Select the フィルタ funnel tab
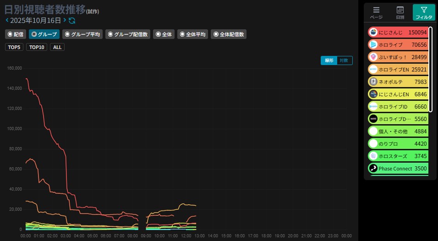 pyautogui.click(x=424, y=12)
